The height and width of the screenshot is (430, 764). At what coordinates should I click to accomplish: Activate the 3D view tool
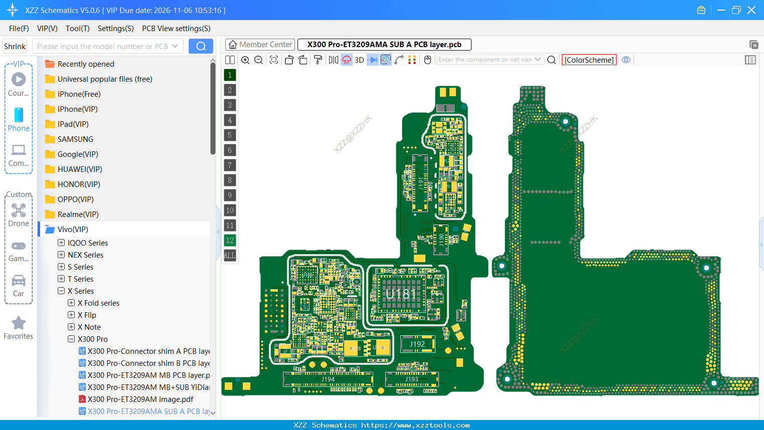click(359, 60)
